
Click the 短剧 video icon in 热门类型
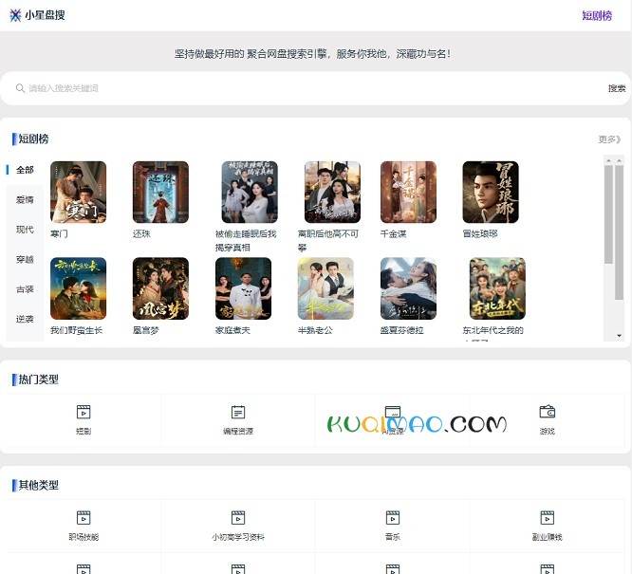[84, 412]
